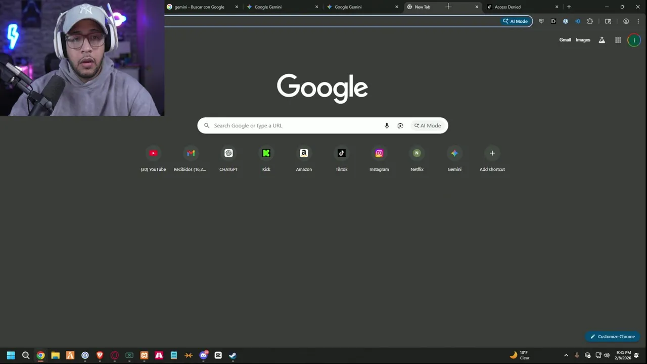The width and height of the screenshot is (647, 364).
Task: Open Opera browser from the taskbar
Action: [x=115, y=355]
